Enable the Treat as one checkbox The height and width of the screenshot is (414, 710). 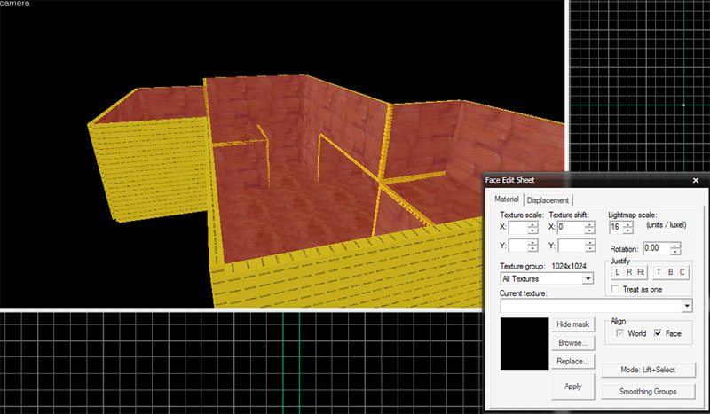coord(617,289)
